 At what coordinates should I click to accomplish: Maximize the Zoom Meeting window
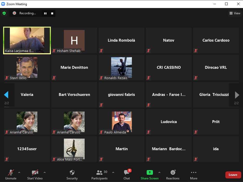[x=226, y=4]
